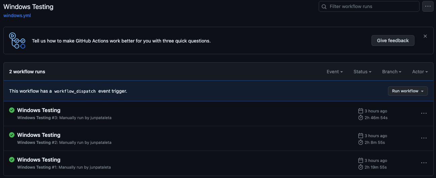This screenshot has width=436, height=178.
Task: Click calendar icon of run #1 timestamp
Action: [x=361, y=160]
